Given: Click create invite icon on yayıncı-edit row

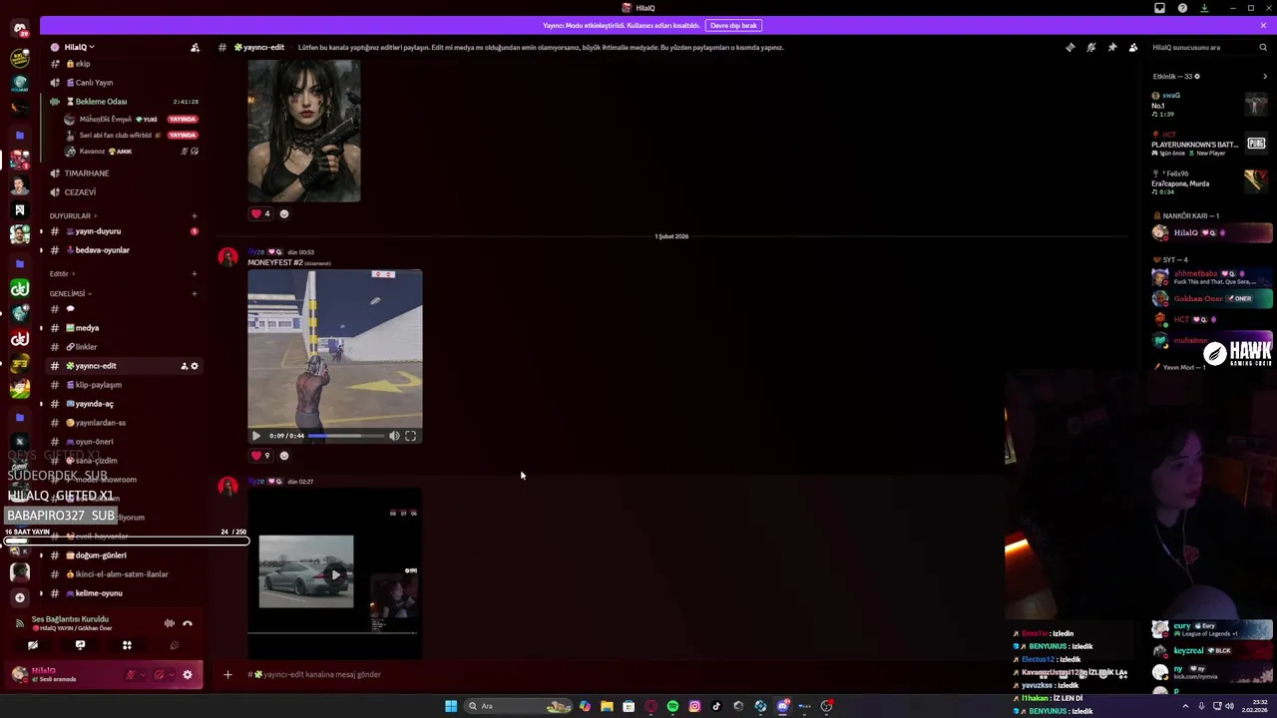Looking at the screenshot, I should pos(184,366).
